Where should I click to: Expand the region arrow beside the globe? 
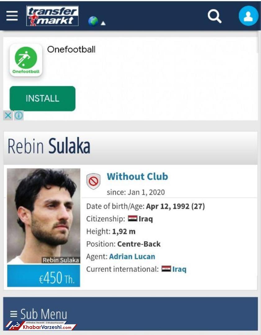(103, 23)
